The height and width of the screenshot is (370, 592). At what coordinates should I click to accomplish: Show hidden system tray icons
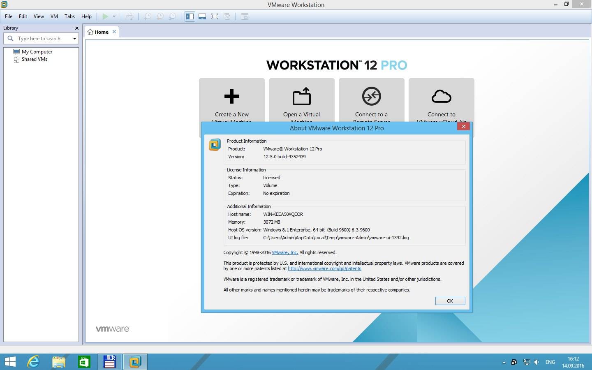pos(504,362)
